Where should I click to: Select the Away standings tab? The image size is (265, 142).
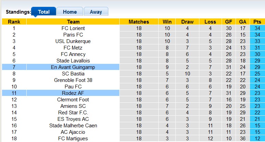pos(96,12)
